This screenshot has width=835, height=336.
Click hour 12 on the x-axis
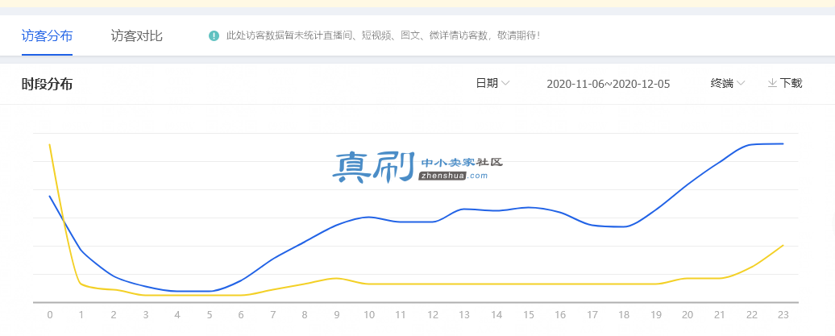(x=432, y=315)
